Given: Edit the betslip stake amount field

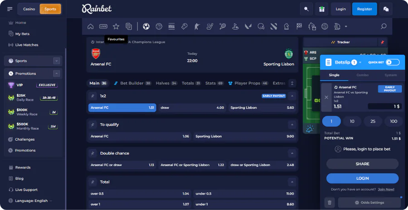Looking at the screenshot, I should [384, 106].
